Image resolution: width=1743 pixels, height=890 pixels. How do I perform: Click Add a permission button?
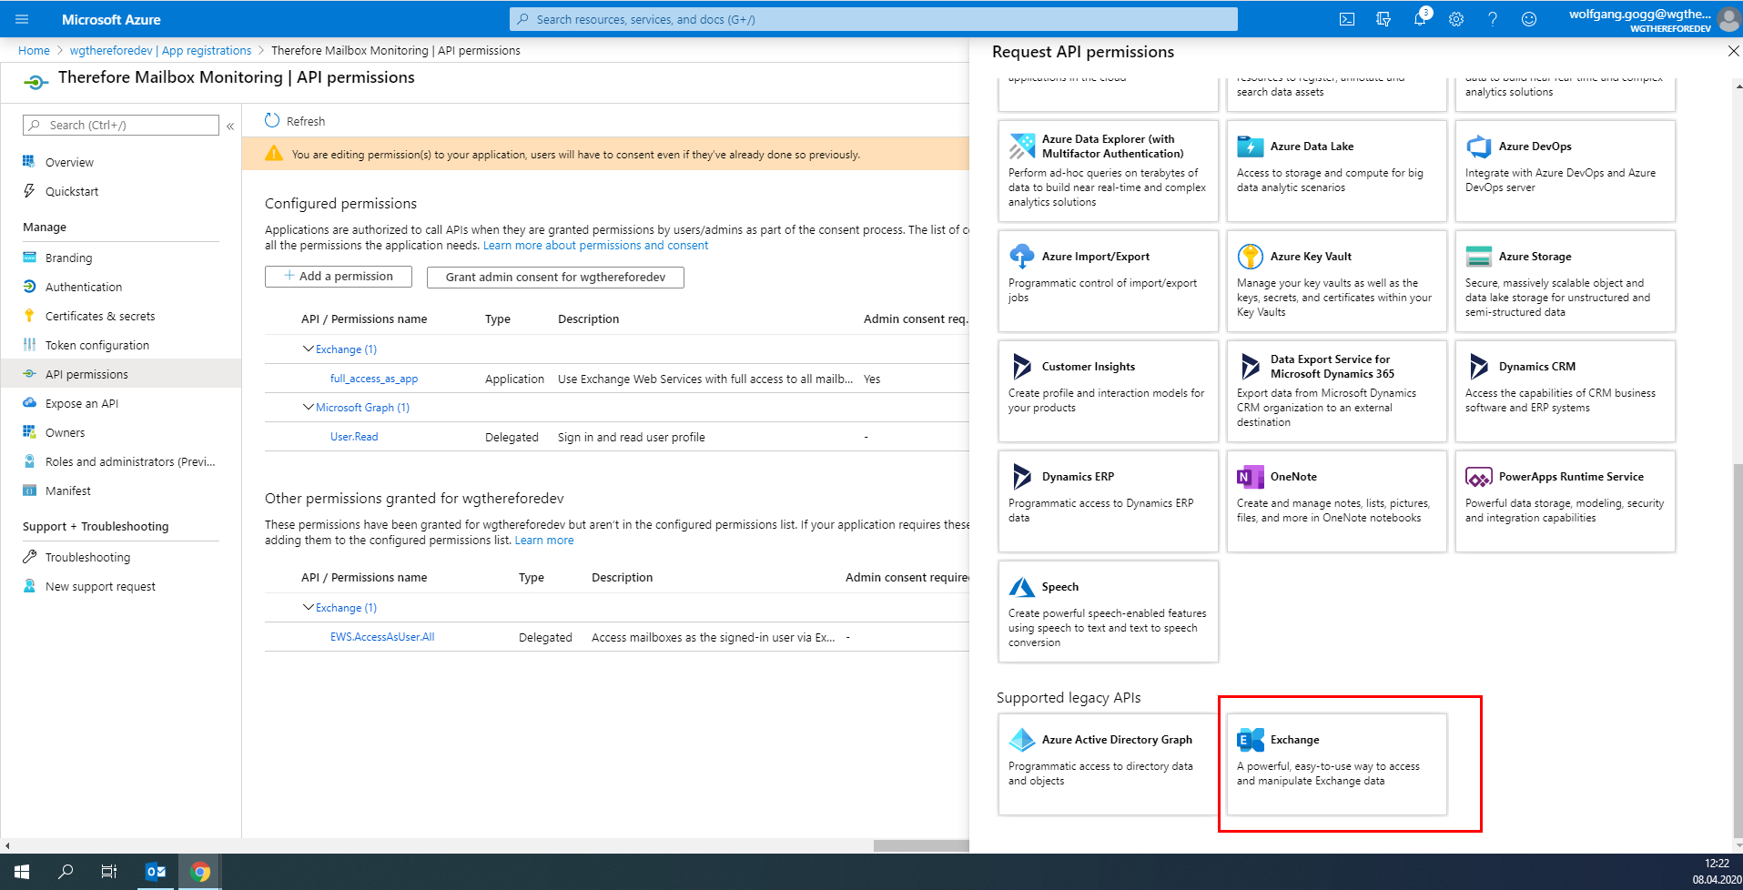click(x=339, y=277)
